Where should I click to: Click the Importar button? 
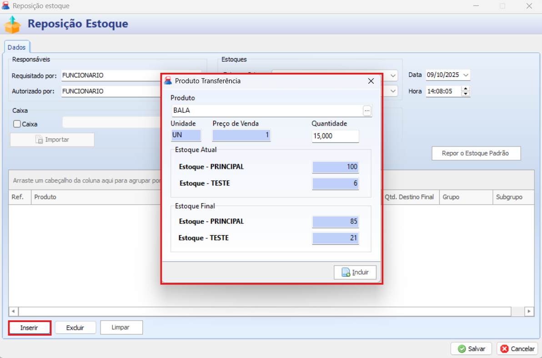[52, 140]
